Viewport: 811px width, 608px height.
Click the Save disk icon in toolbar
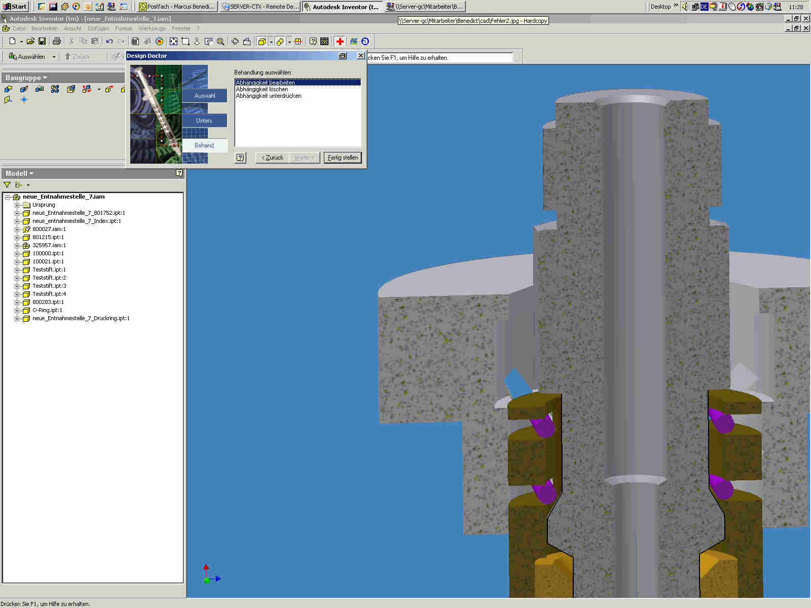(42, 42)
